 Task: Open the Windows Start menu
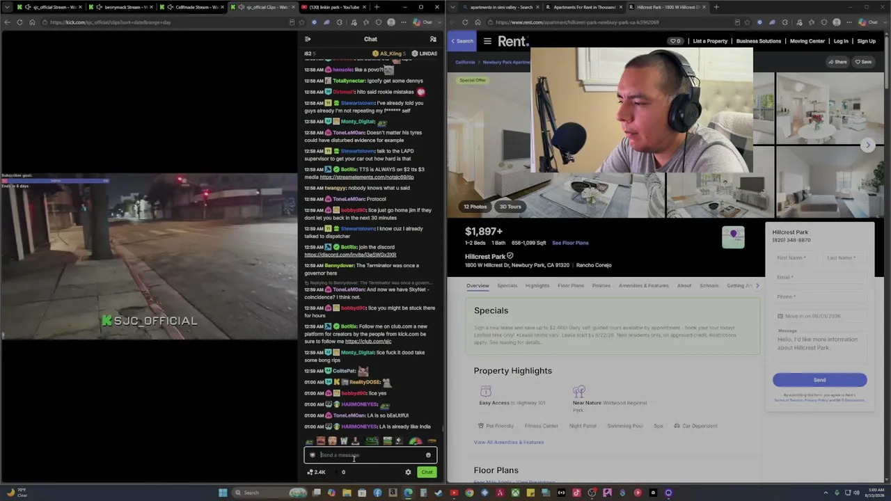pos(223,493)
